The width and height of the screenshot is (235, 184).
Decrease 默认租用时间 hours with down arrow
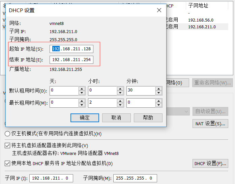120,93
